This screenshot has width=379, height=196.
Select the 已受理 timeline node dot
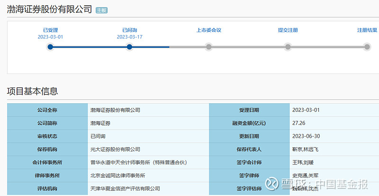[50, 47]
